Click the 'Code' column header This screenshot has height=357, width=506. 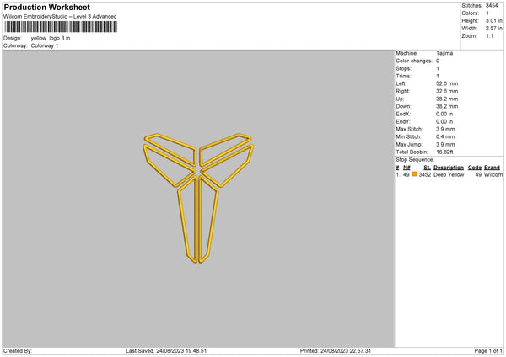click(475, 168)
